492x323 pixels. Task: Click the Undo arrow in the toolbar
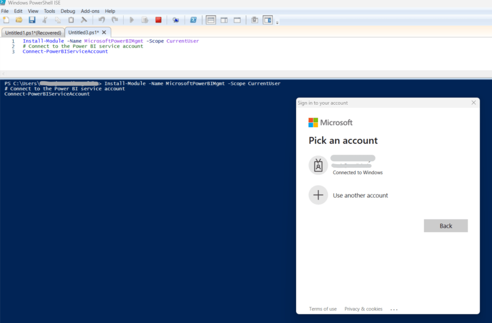point(101,20)
